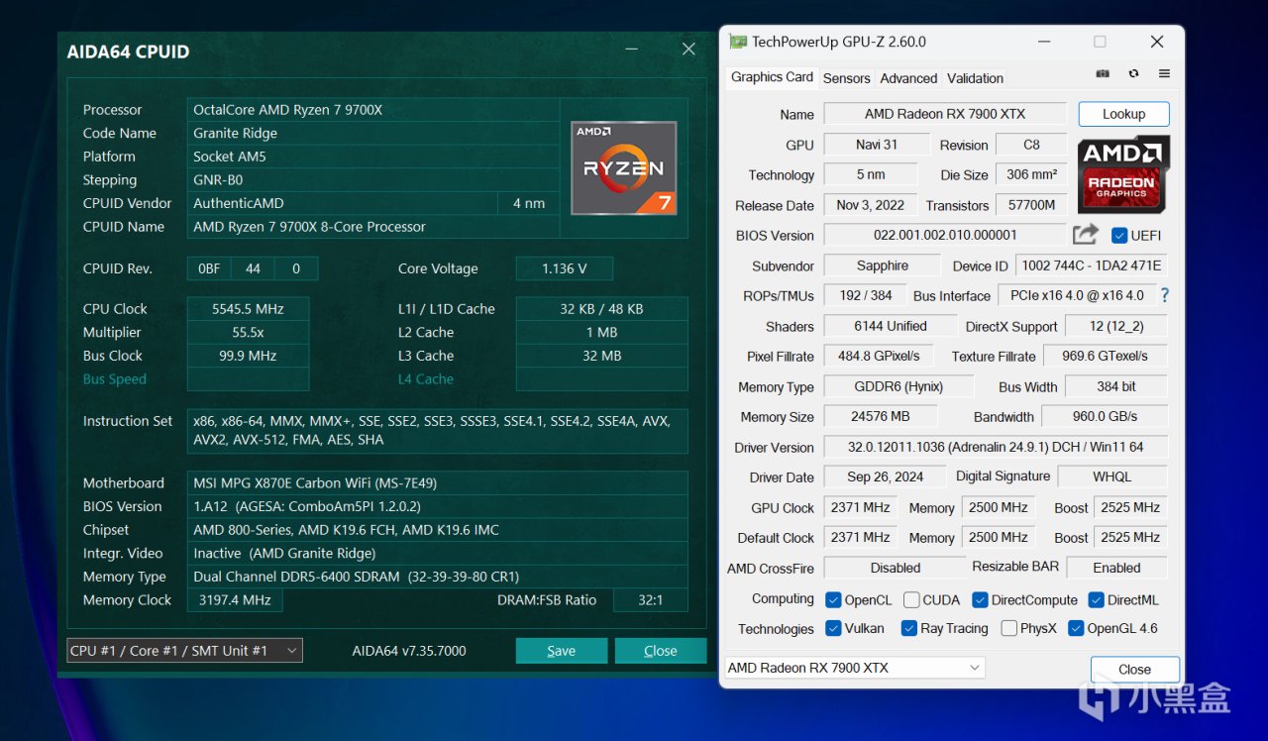The height and width of the screenshot is (741, 1268).
Task: Click Save in AIDA64 CPUID
Action: point(562,651)
